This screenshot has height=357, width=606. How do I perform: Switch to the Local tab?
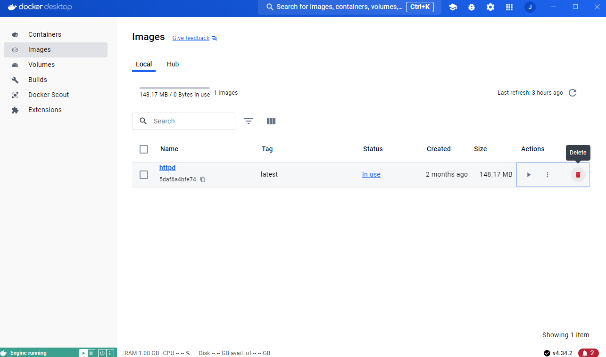pos(144,65)
